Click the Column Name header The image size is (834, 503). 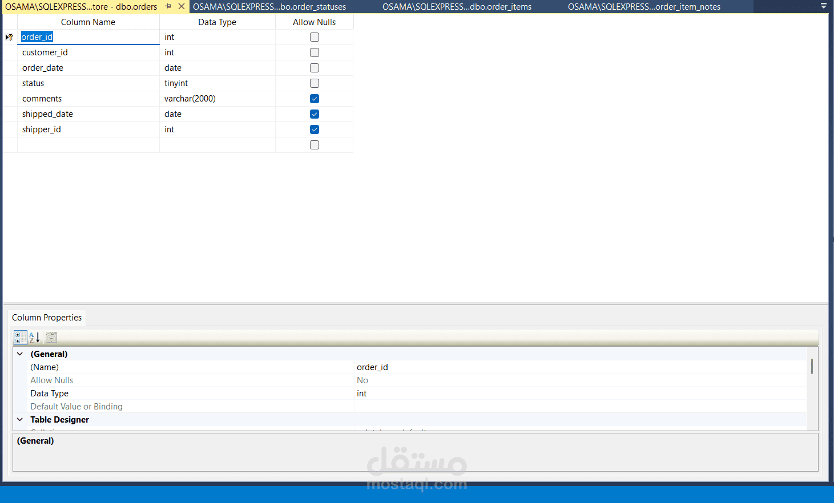coord(88,22)
